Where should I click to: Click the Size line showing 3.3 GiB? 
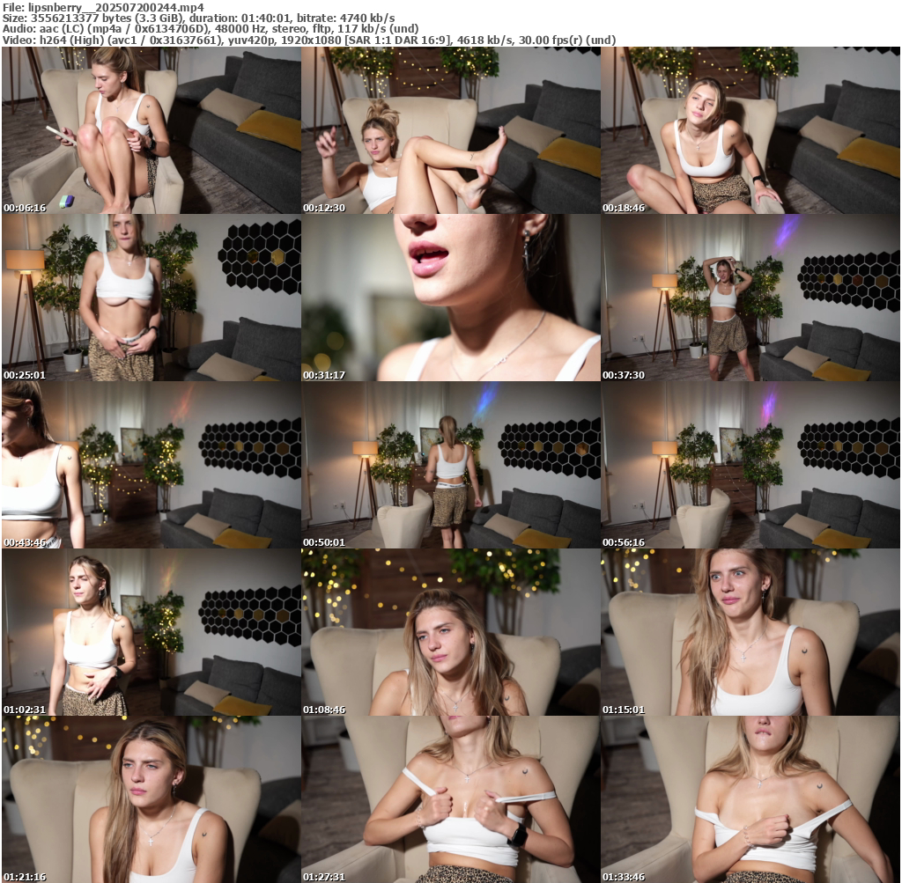198,18
